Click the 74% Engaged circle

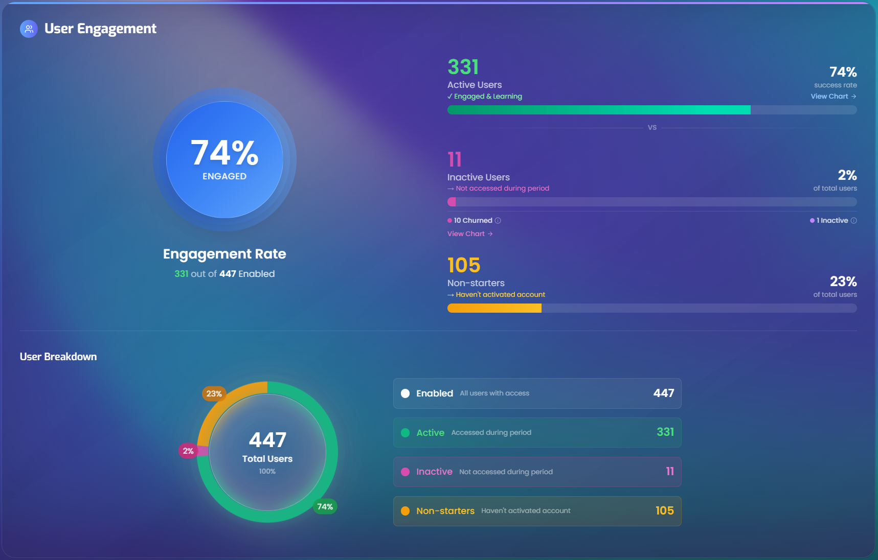(x=224, y=159)
